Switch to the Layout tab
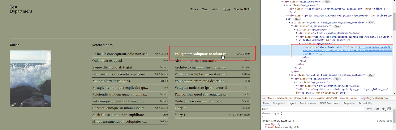The height and width of the screenshot is (130, 396). click(x=292, y=104)
